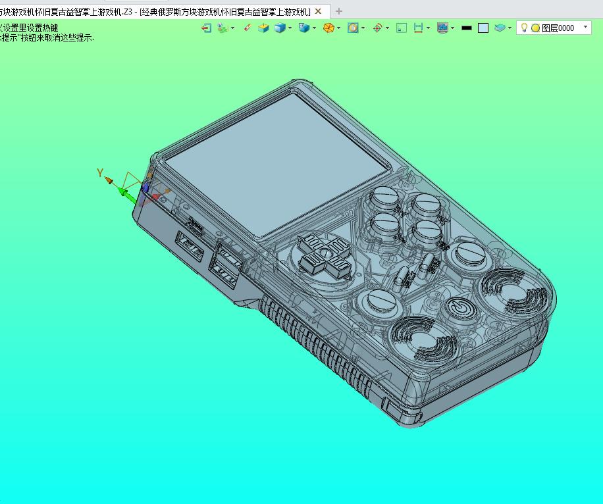Click the dimension measure icon
This screenshot has width=603, height=504.
point(419,28)
